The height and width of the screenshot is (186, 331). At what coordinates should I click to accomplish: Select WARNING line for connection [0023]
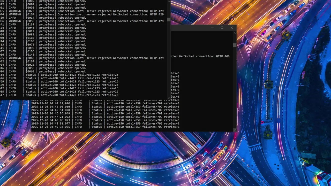[x=82, y=11]
